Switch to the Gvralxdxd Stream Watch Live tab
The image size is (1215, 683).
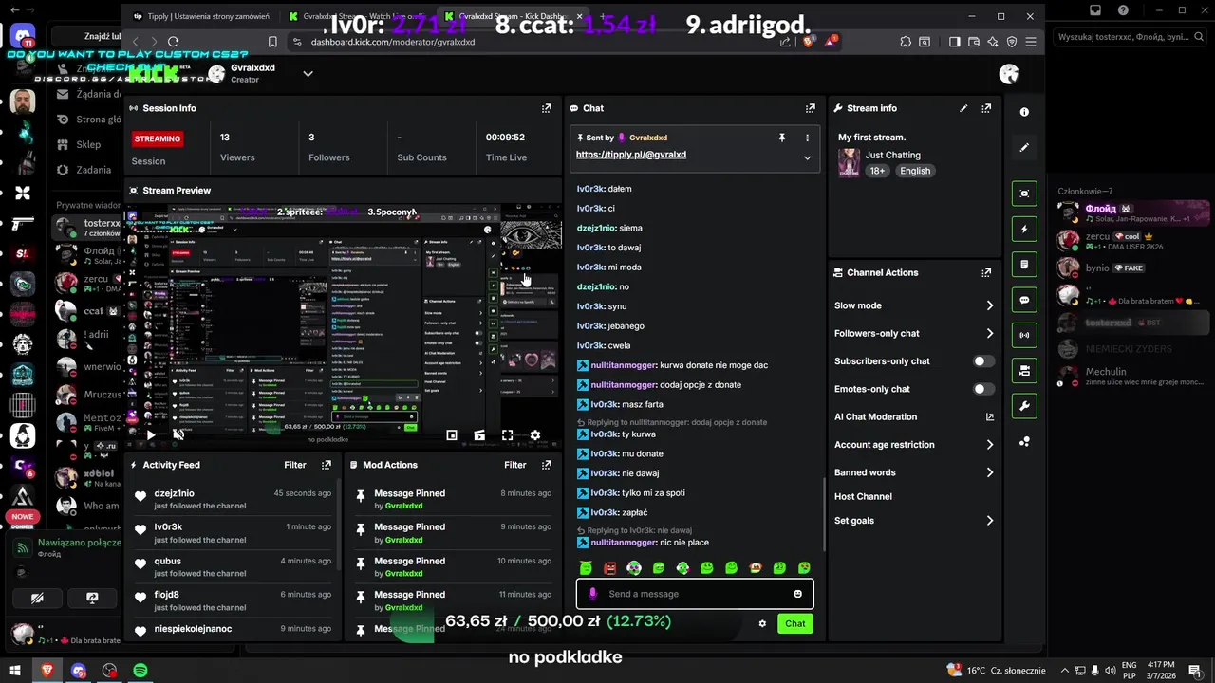tap(358, 16)
